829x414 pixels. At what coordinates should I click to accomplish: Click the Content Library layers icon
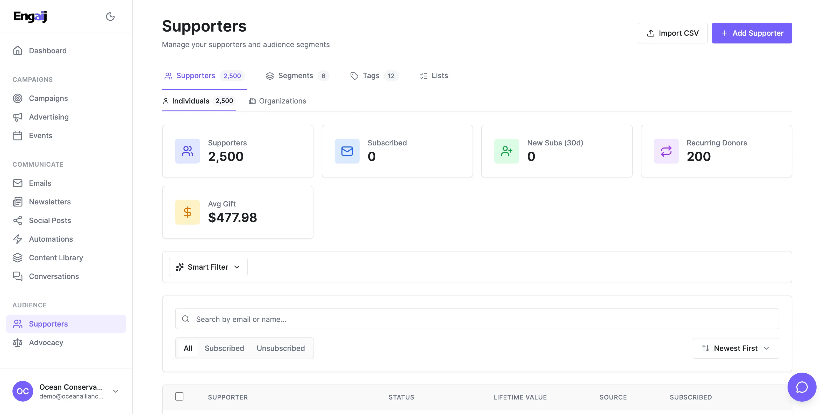pos(18,258)
